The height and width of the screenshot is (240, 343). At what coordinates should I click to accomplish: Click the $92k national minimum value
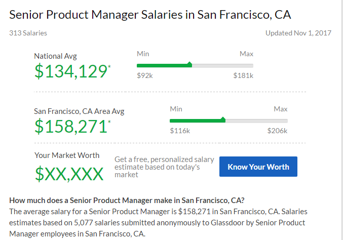click(144, 75)
